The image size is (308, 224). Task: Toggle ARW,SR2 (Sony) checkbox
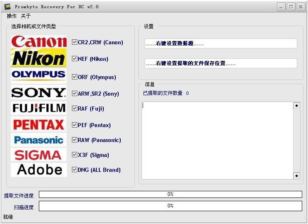tap(74, 94)
